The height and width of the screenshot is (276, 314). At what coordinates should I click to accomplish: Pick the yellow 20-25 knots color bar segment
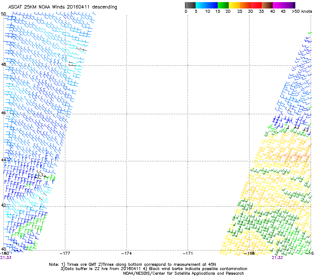234,5
